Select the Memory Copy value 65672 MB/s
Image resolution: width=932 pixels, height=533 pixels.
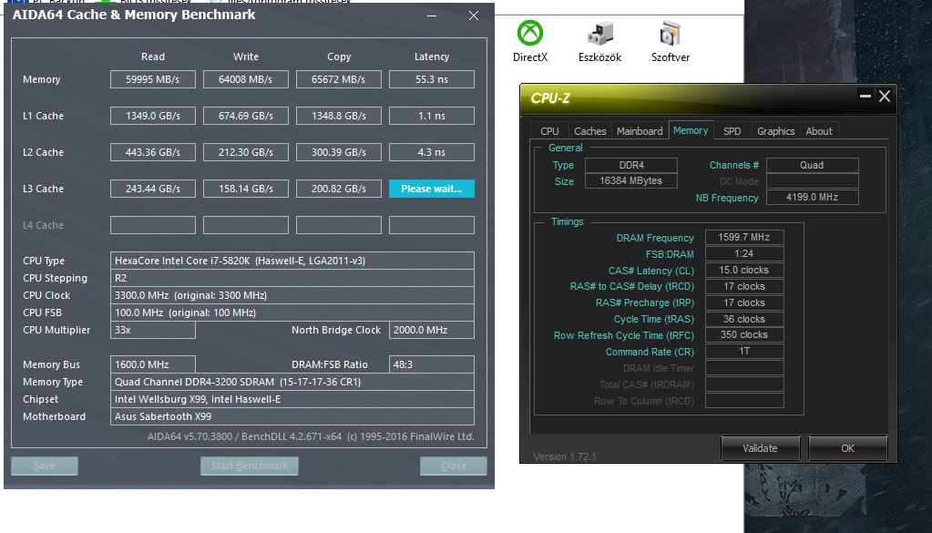339,79
